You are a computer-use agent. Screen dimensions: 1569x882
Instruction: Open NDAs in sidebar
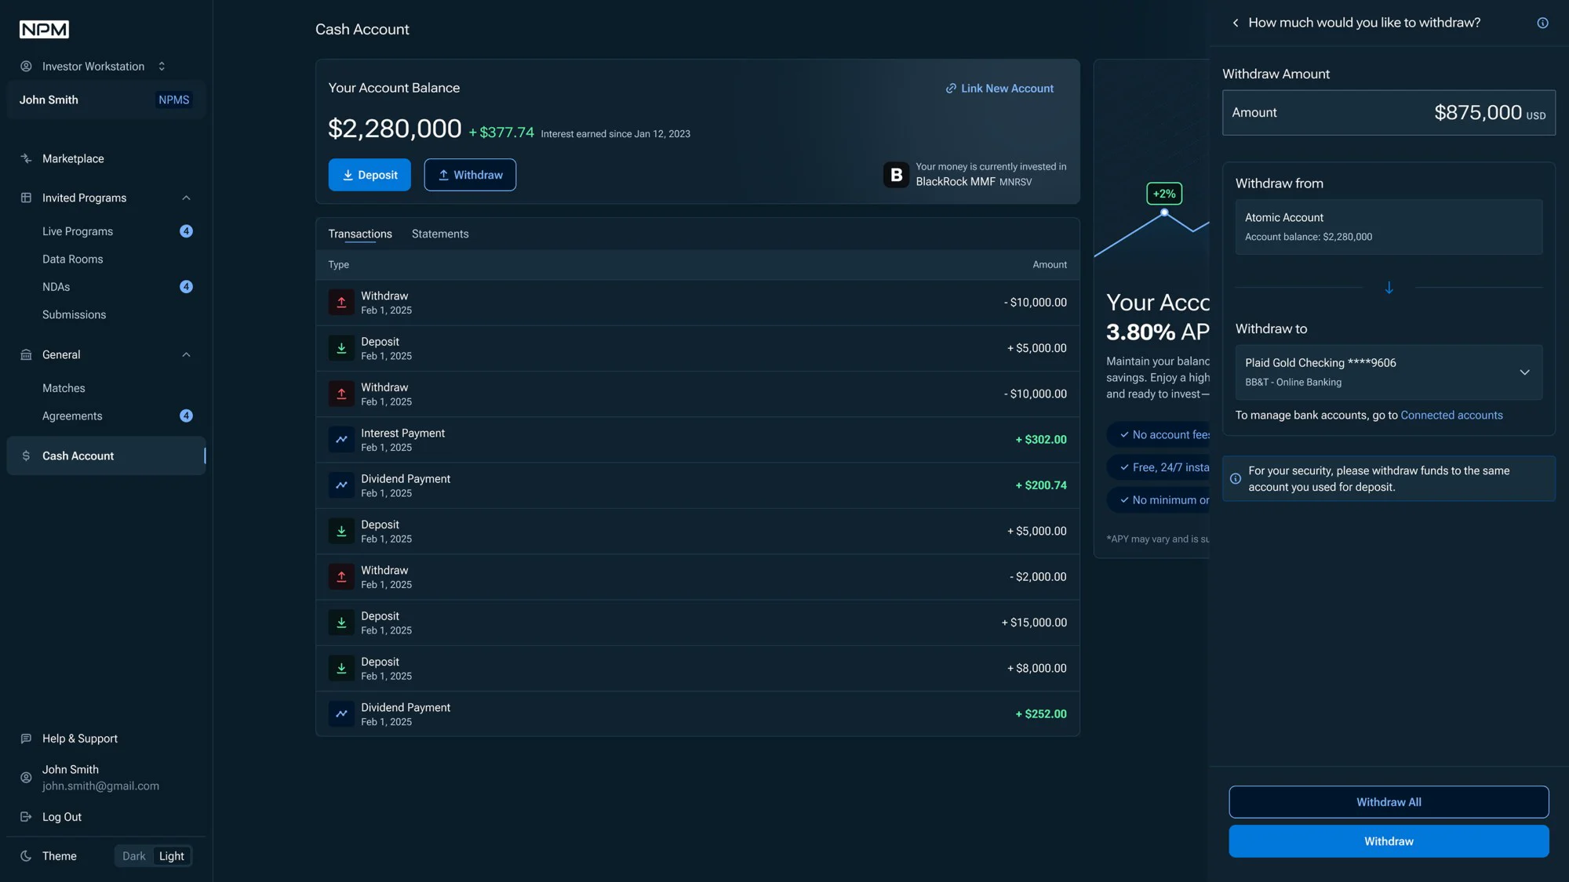coord(56,287)
